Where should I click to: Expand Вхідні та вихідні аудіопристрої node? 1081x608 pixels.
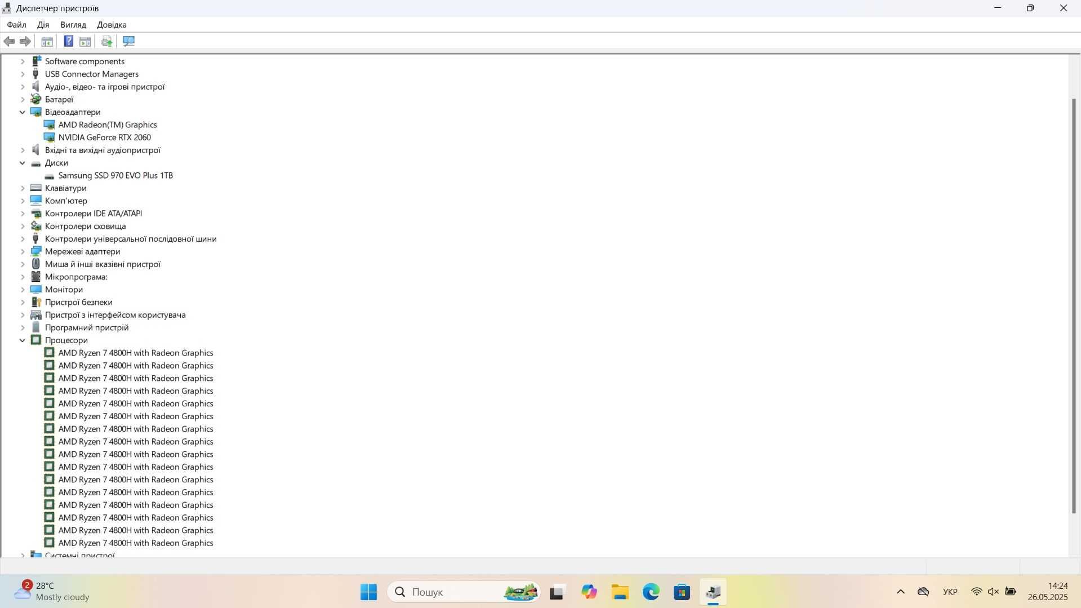[23, 150]
